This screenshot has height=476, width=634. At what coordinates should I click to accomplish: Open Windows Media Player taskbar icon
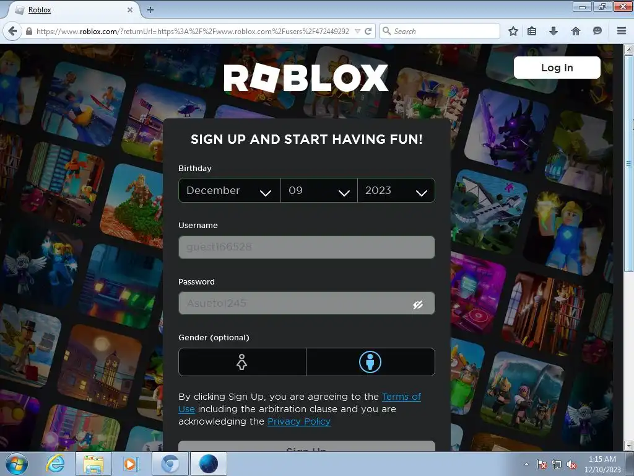(x=131, y=464)
